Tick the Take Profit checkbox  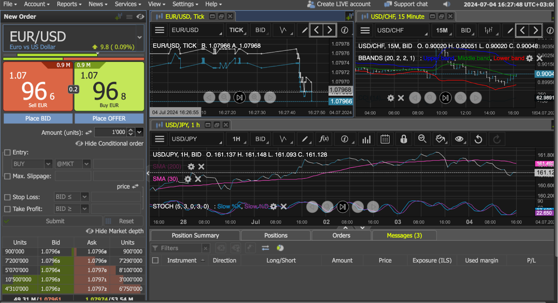pos(7,209)
